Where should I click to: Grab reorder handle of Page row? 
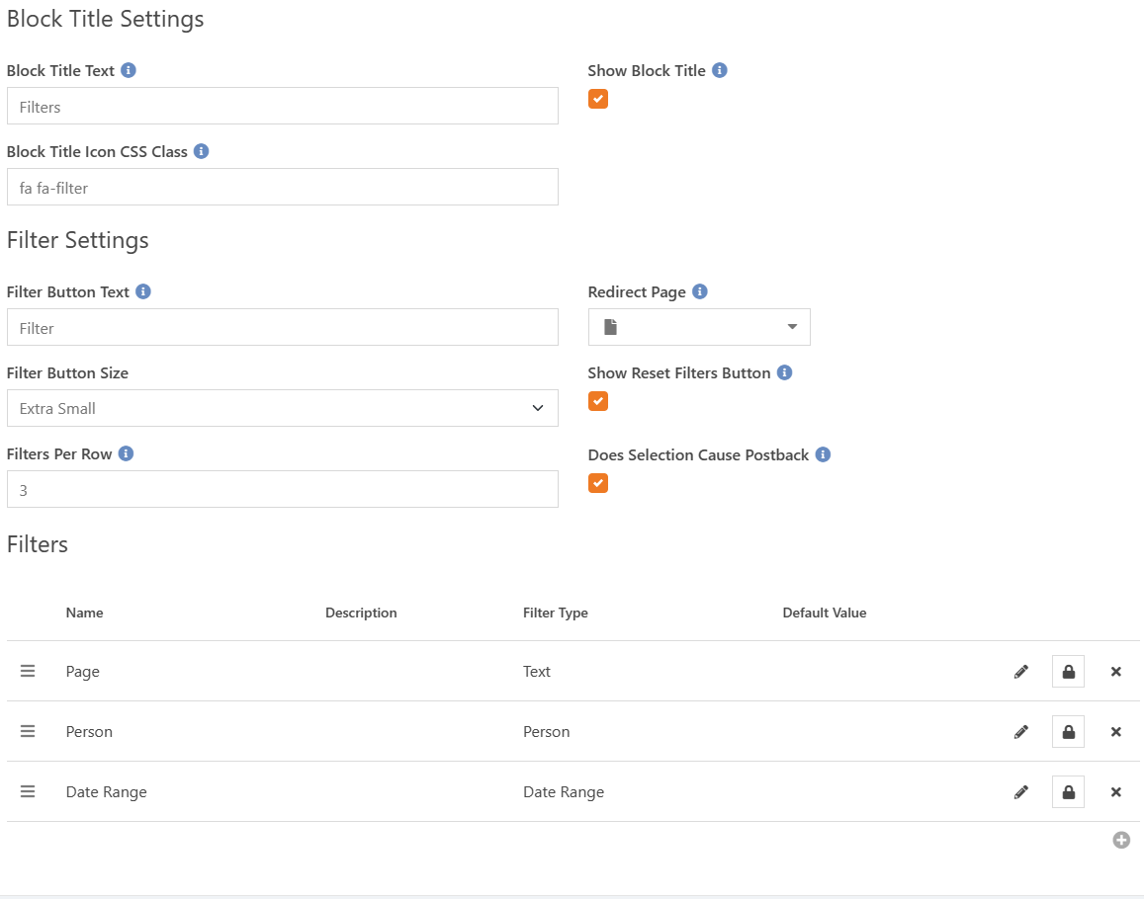coord(28,671)
